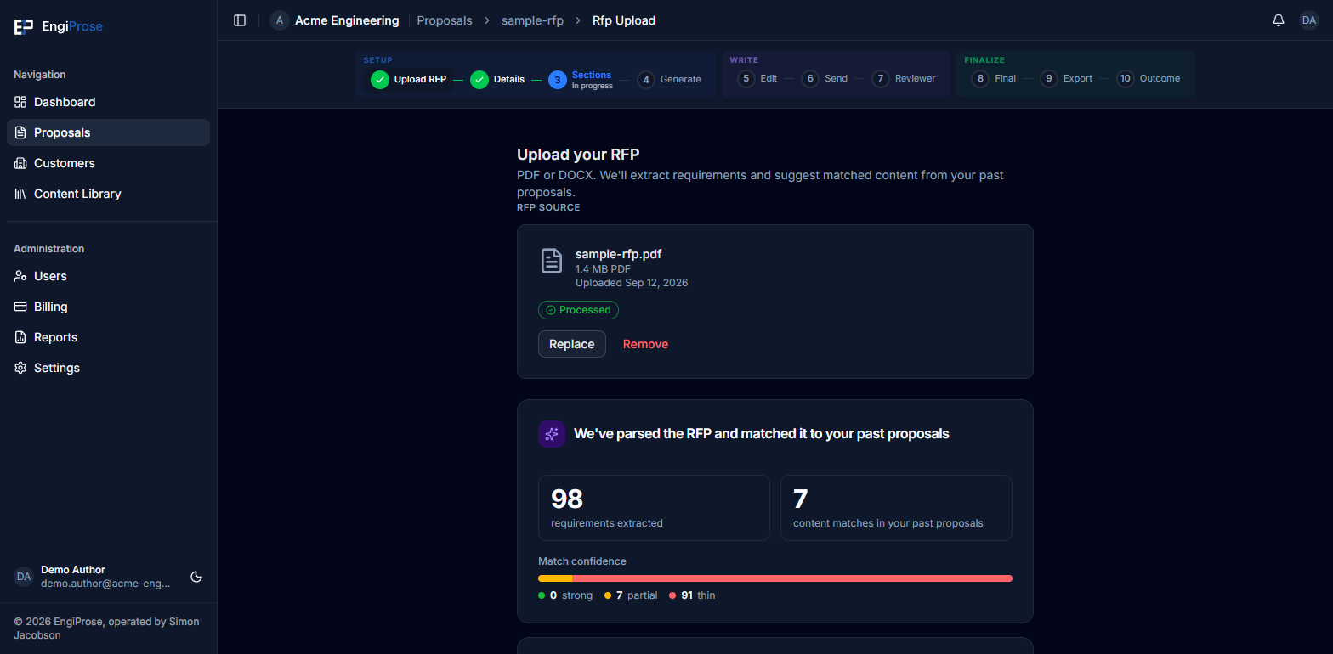Screen dimensions: 1333x654
Task: Click the Reports chart-file icon
Action: (x=20, y=337)
